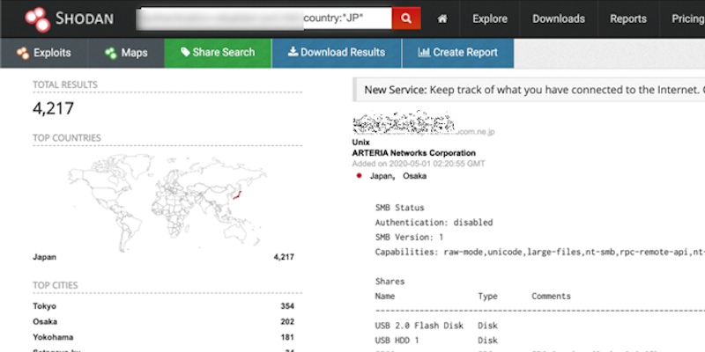Click the Name column header
Image resolution: width=705 pixels, height=352 pixels.
pyautogui.click(x=385, y=297)
